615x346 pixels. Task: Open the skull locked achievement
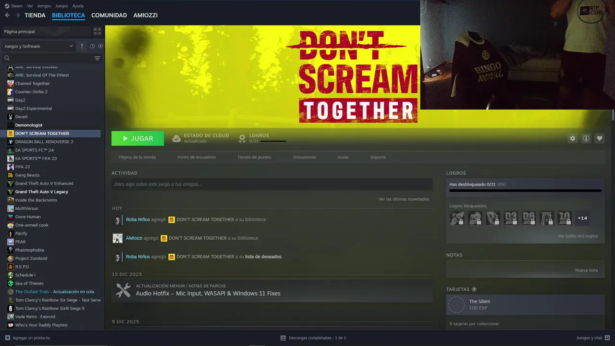[475, 218]
